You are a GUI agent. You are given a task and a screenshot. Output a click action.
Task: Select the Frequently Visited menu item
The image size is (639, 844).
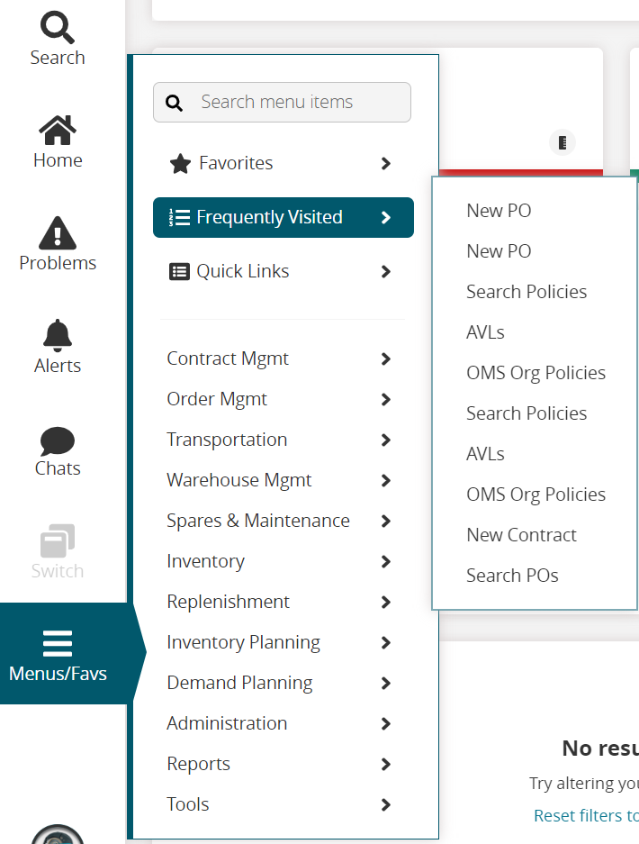[269, 217]
